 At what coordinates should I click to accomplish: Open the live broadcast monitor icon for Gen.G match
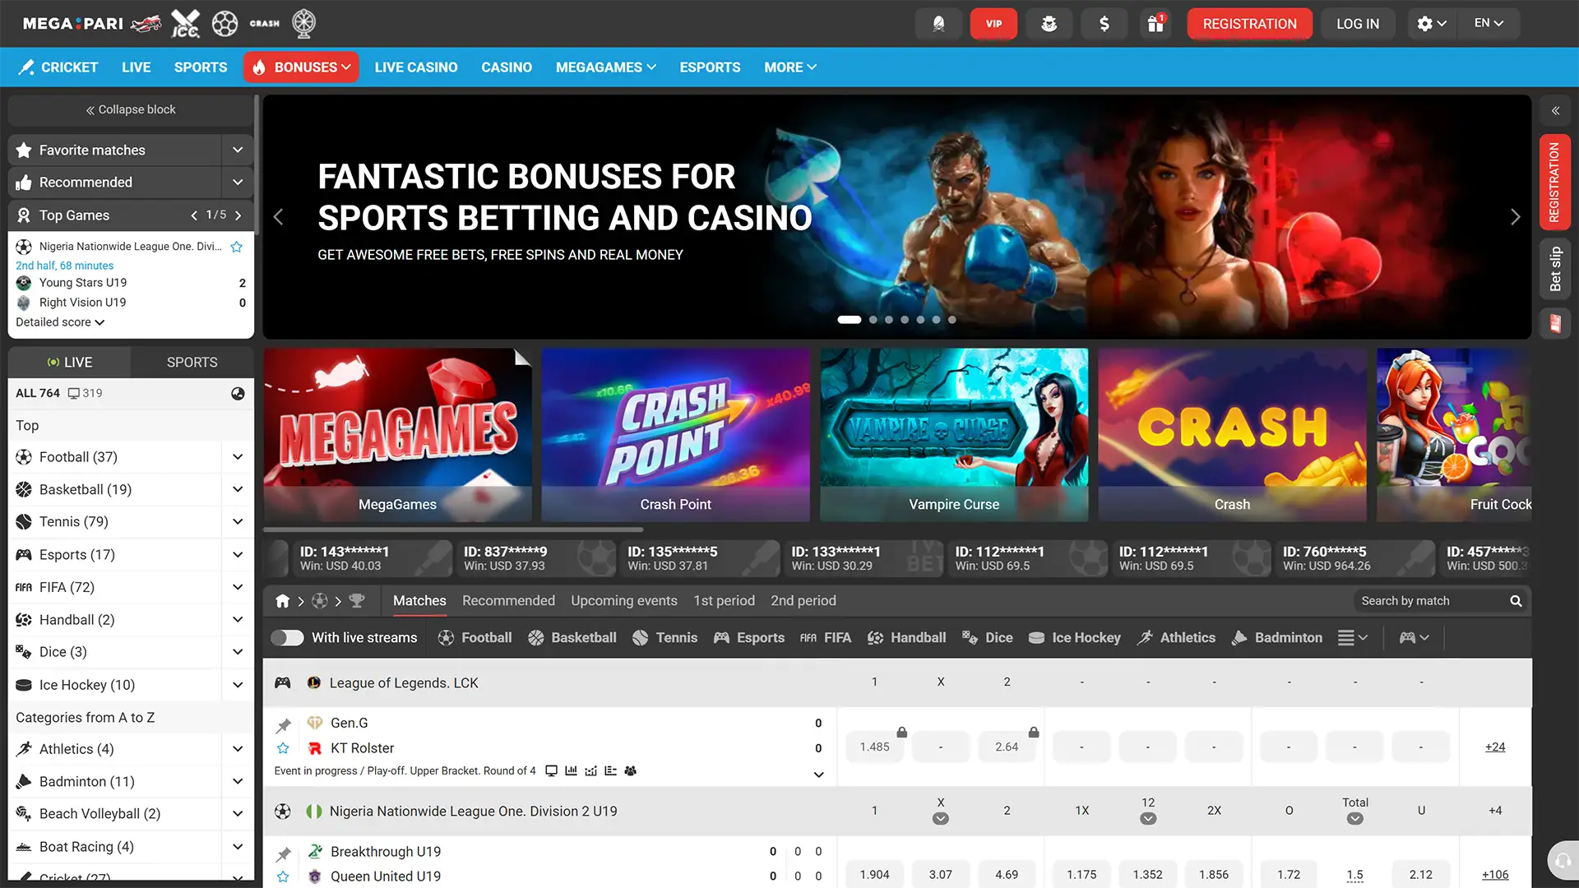551,771
